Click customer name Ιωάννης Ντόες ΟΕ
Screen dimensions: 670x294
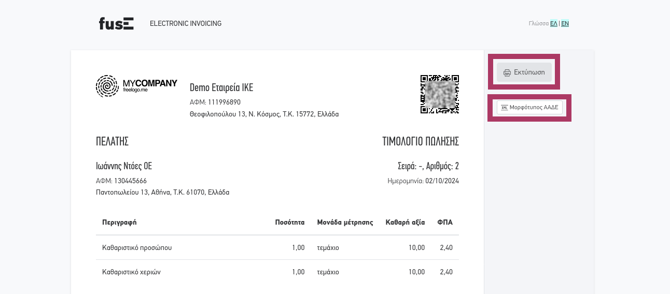point(124,166)
